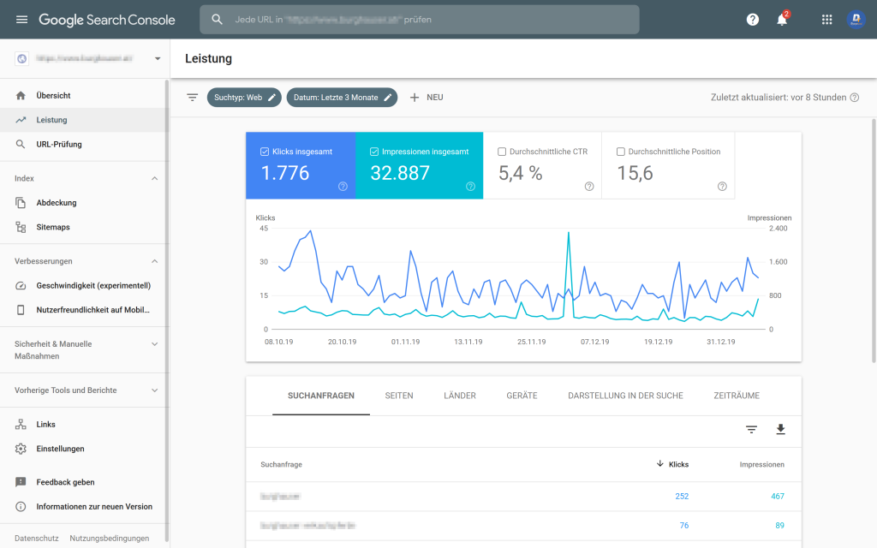Edit the Datum: Letzte 3 Monate filter
The height and width of the screenshot is (548, 877).
[342, 98]
